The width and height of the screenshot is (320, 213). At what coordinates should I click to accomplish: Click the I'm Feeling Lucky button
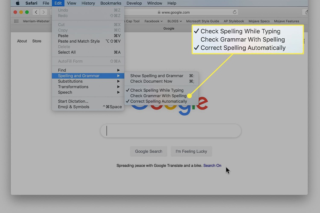point(191,151)
